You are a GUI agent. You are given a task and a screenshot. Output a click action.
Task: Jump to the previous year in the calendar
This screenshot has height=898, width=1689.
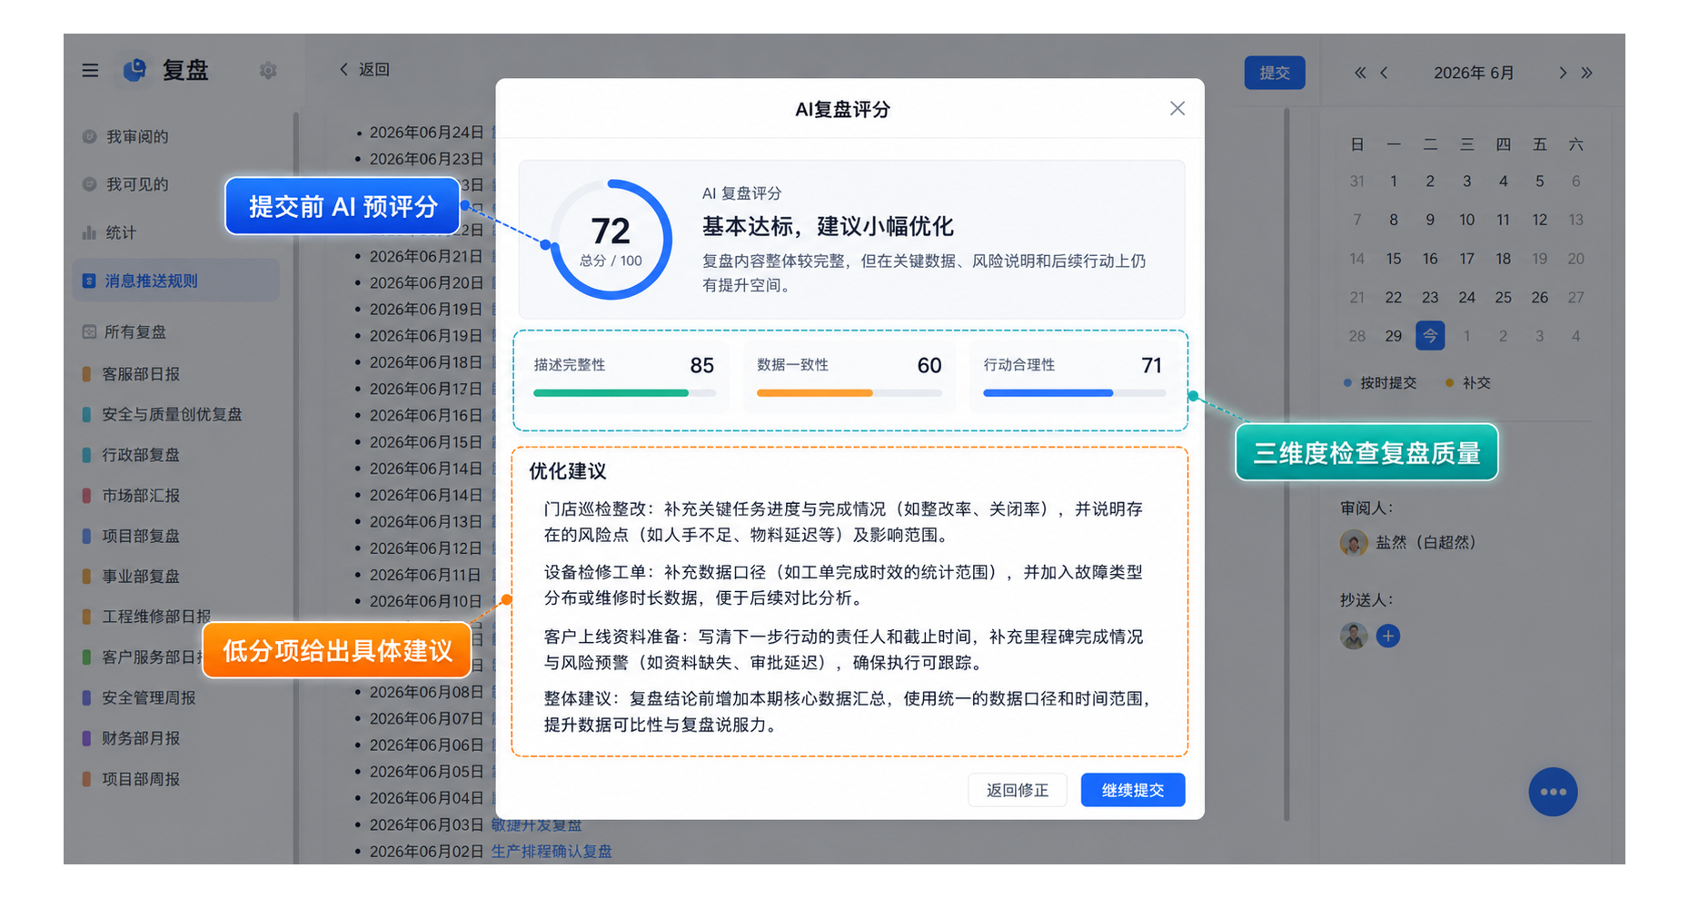click(x=1360, y=73)
